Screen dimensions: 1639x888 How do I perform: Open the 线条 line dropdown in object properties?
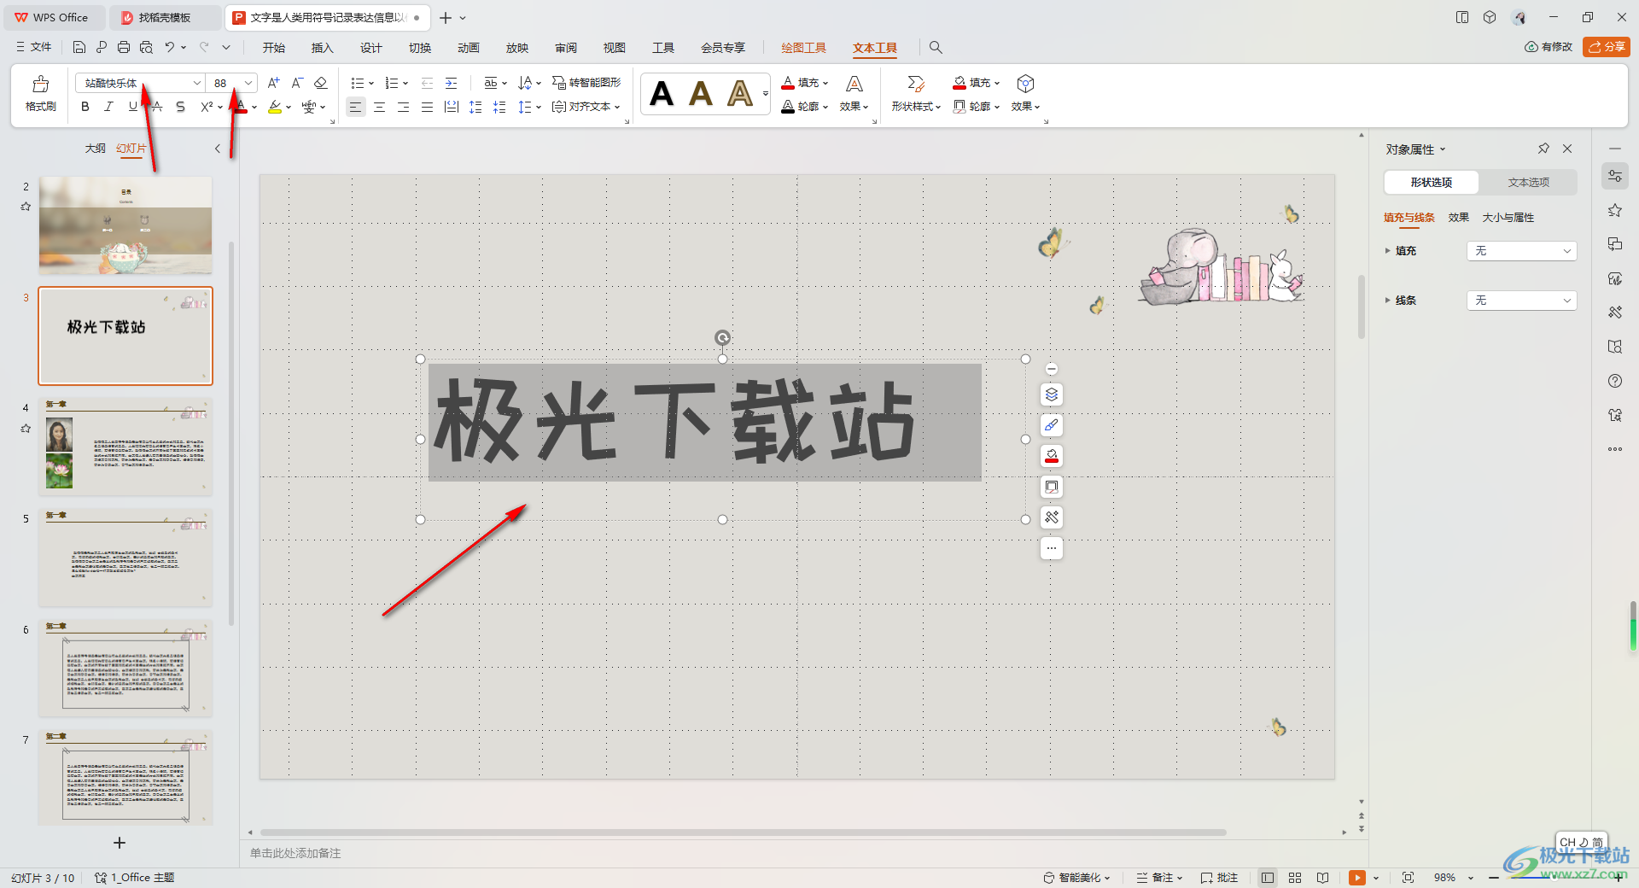1522,301
